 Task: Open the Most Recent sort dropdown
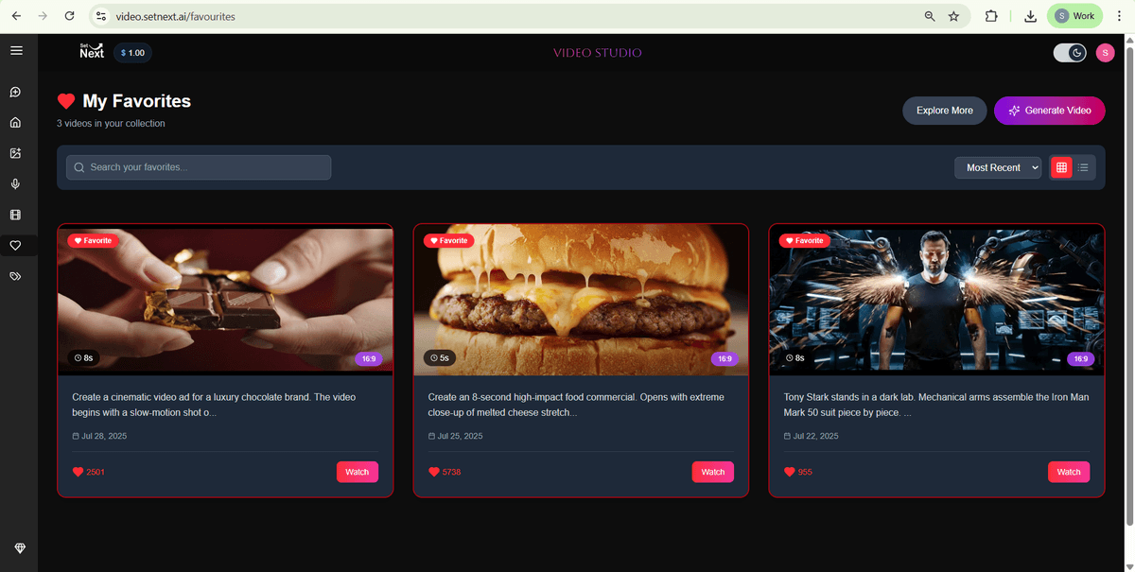997,167
